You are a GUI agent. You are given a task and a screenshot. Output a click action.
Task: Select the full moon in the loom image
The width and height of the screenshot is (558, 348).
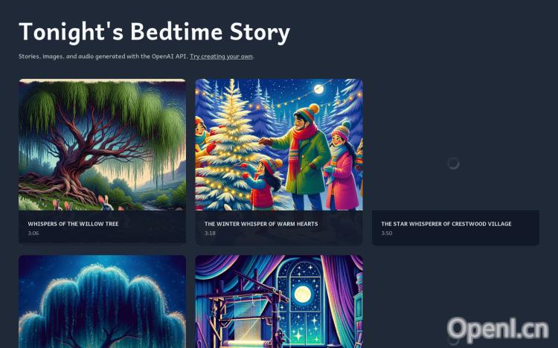click(303, 294)
